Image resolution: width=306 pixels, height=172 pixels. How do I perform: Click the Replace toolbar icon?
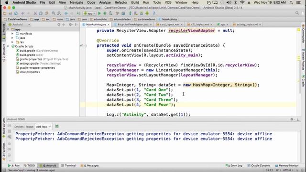(59, 13)
